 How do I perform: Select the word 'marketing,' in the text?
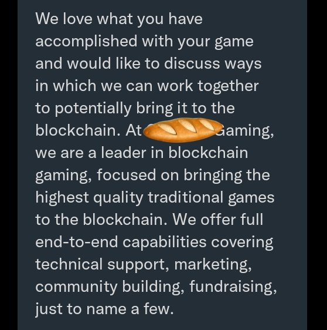point(213,265)
